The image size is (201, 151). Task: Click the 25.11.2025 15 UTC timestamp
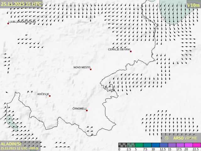point(21,4)
